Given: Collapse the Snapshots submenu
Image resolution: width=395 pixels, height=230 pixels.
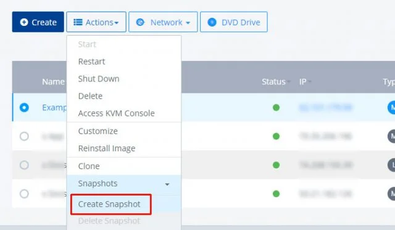Looking at the screenshot, I should coord(124,184).
